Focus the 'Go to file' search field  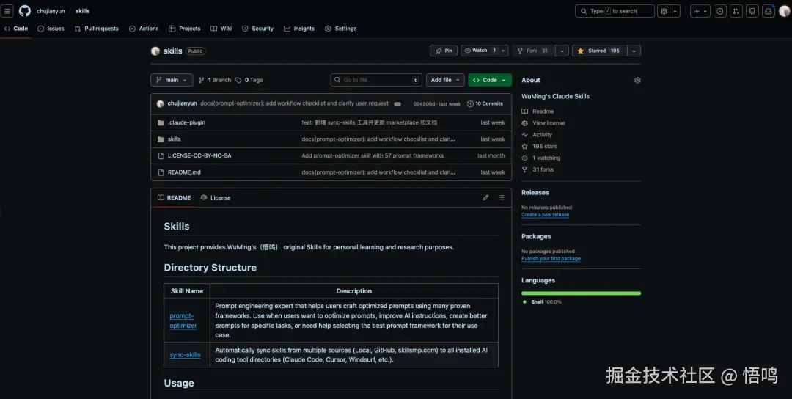(376, 80)
